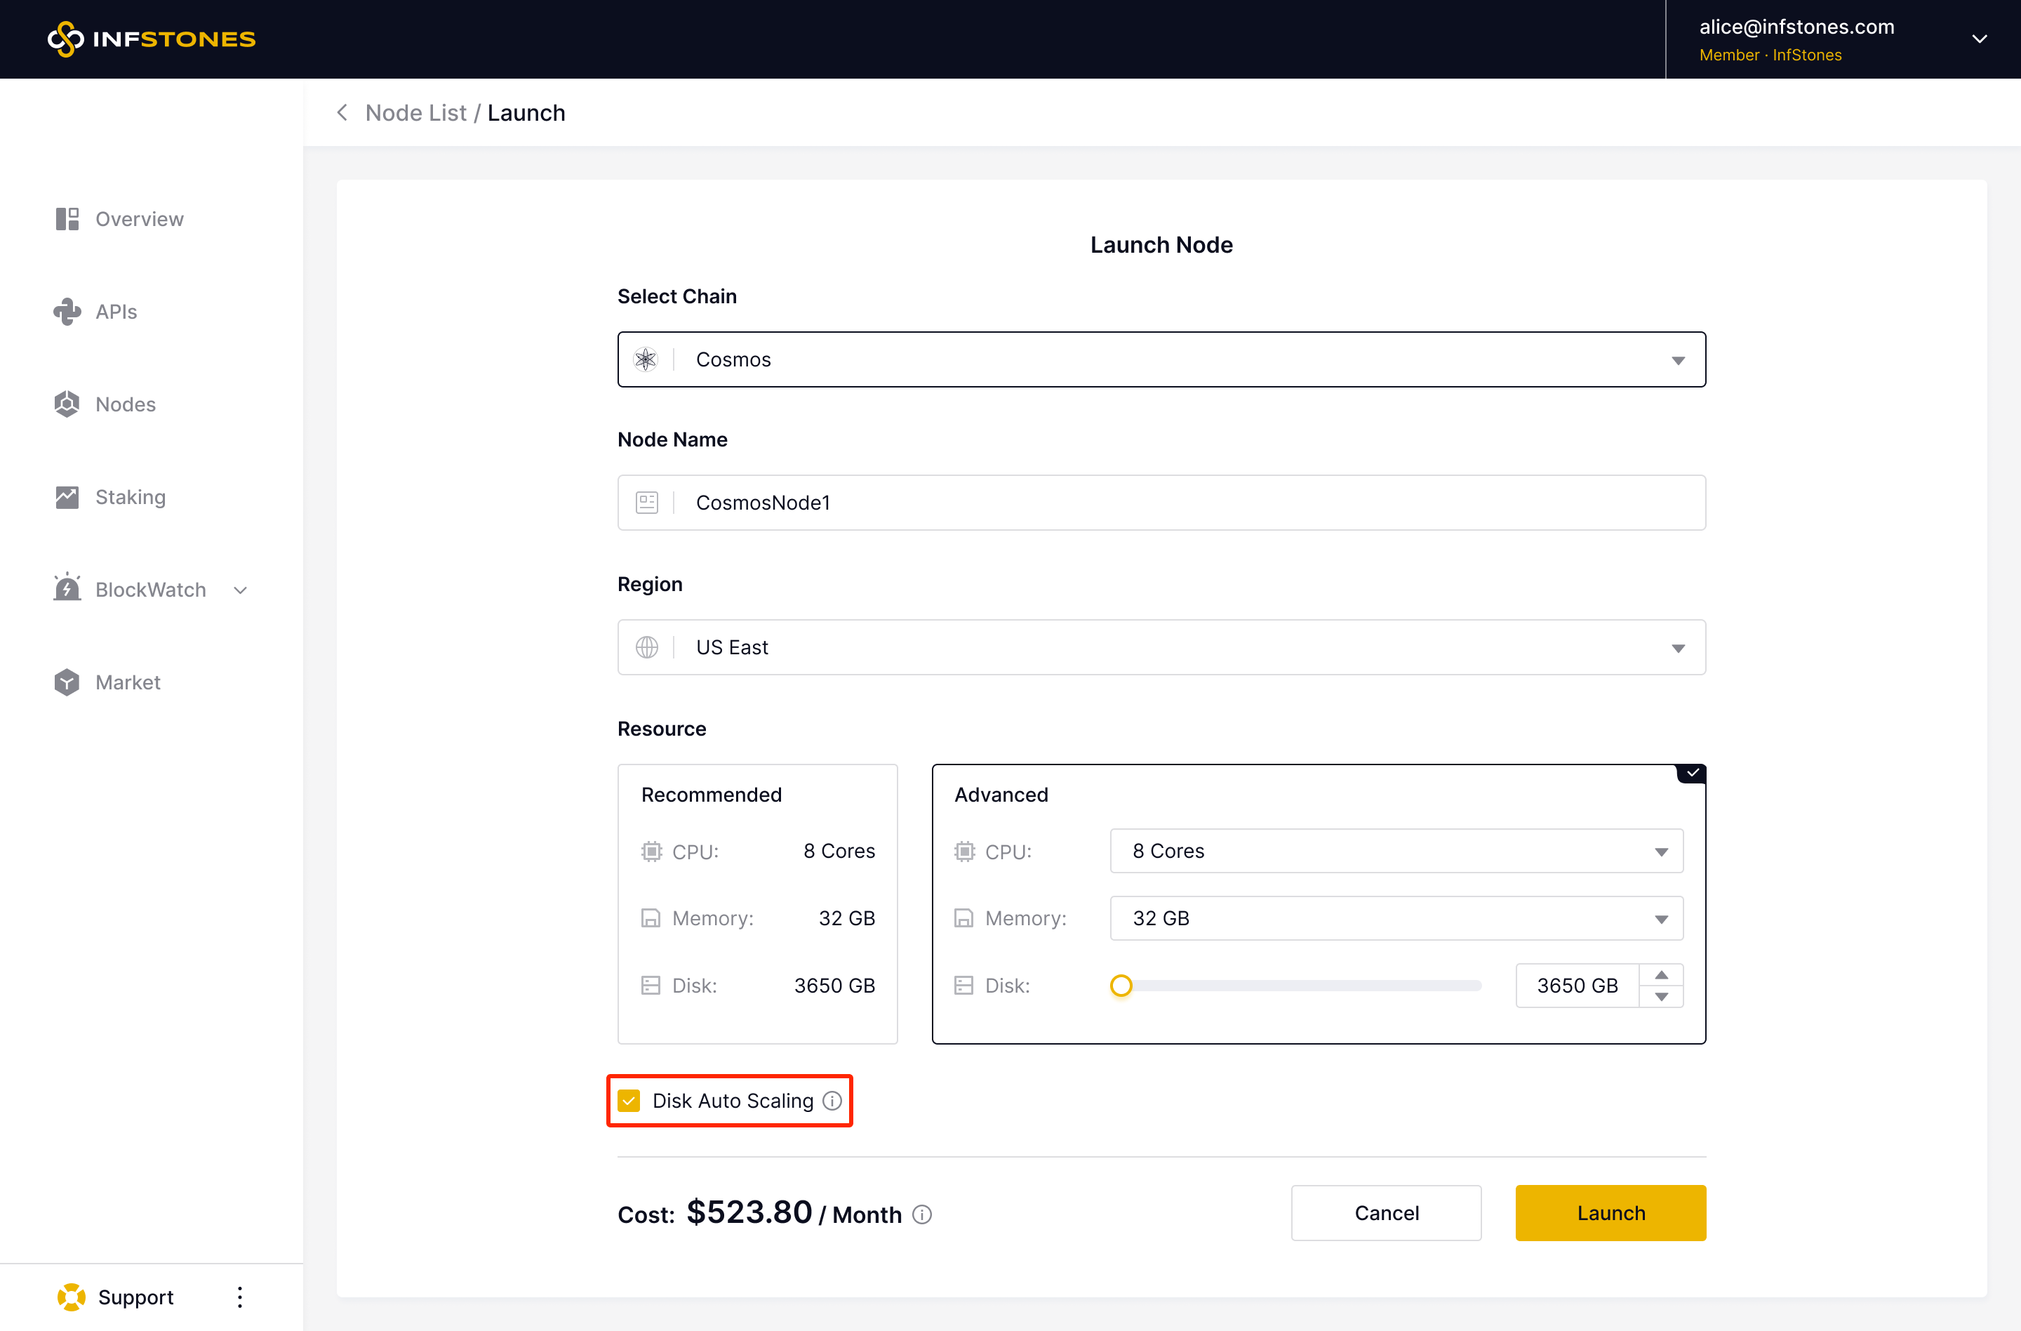This screenshot has width=2021, height=1331.
Task: Click the Cancel button
Action: [1386, 1213]
